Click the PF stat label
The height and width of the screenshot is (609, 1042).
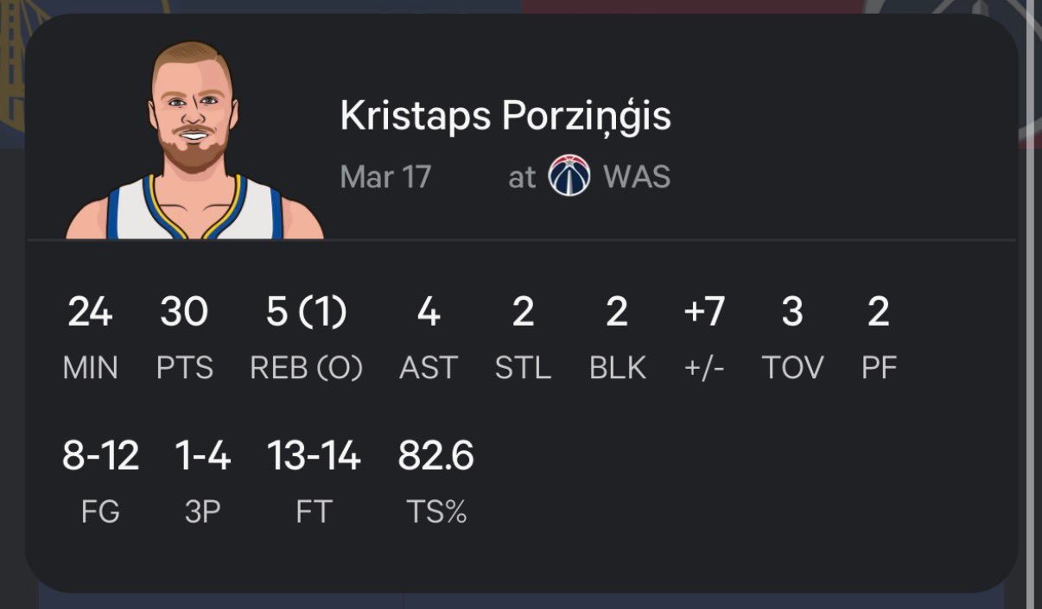pos(879,368)
